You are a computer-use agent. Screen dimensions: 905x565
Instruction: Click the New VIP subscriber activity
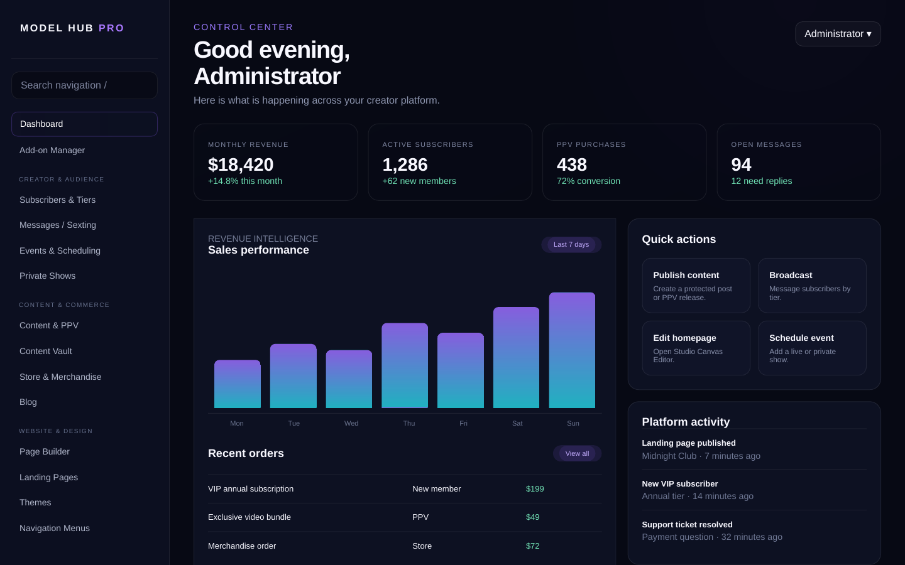(x=754, y=490)
